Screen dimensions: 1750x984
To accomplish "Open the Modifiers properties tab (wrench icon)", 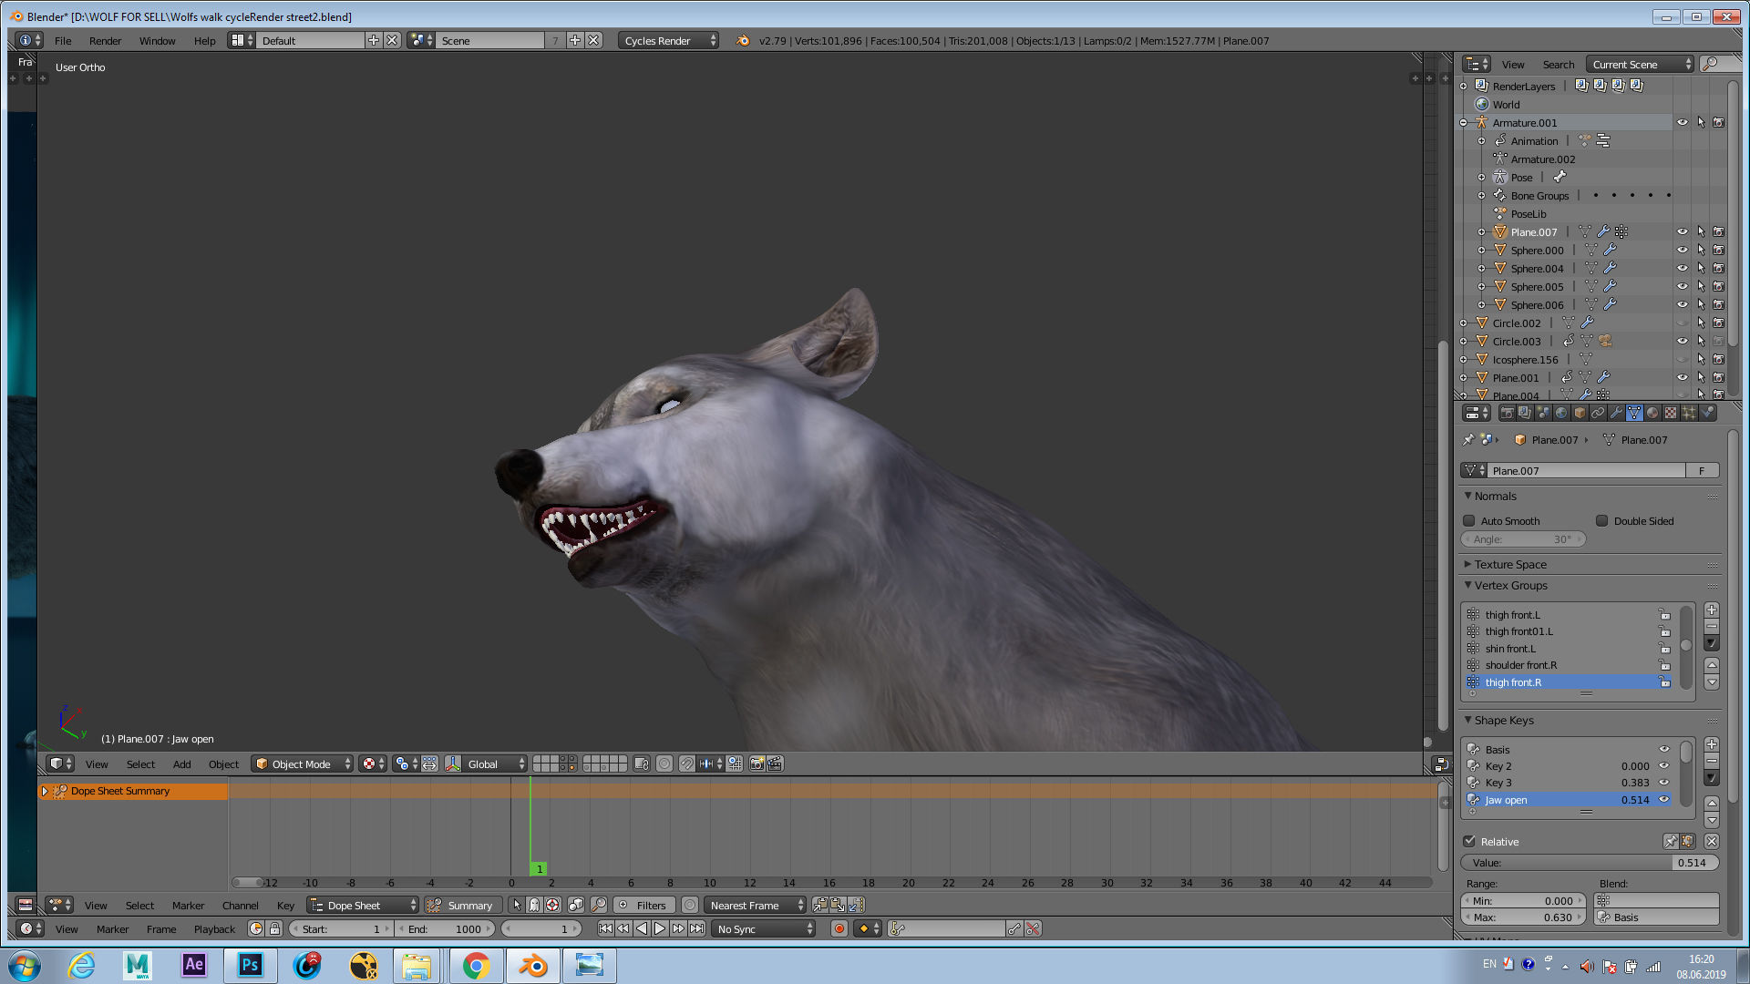I will click(1616, 413).
